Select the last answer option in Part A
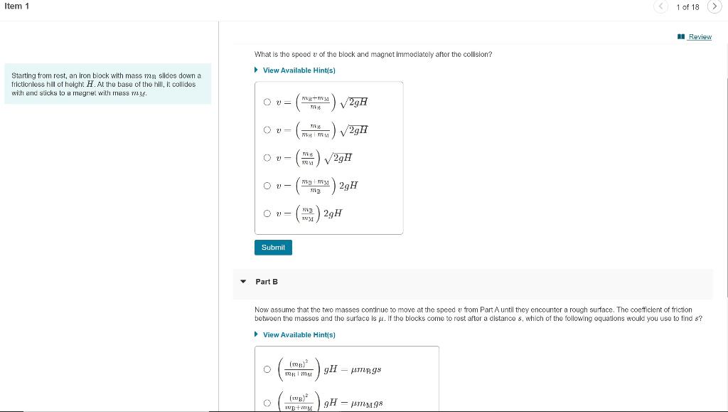Viewport: 728px width, 412px height. [267, 212]
